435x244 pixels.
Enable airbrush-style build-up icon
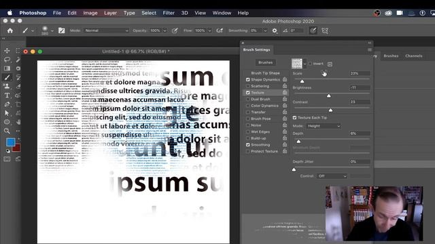220,30
